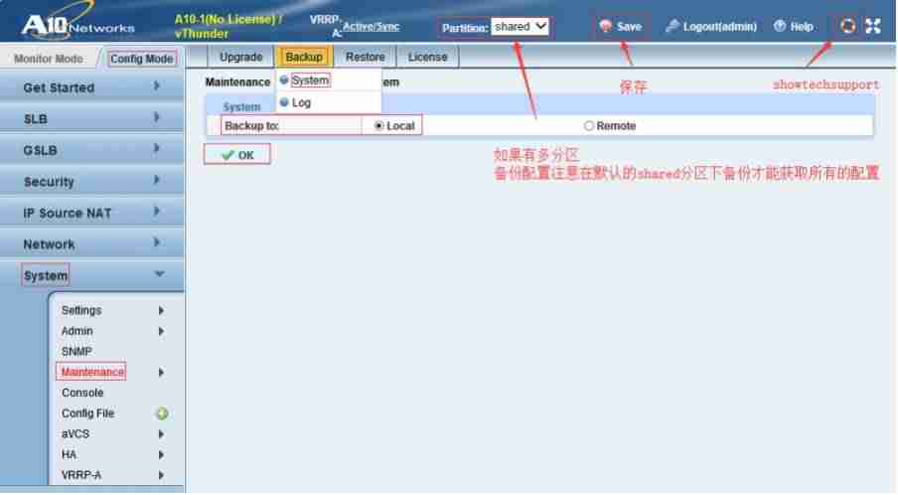Open VRRP-A under System
The image size is (898, 495).
pyautogui.click(x=81, y=475)
